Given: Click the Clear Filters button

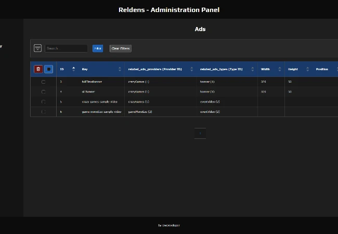Looking at the screenshot, I should tap(121, 48).
